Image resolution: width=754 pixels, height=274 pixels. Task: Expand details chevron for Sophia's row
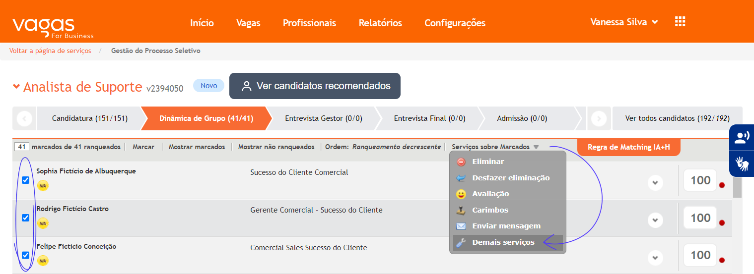coord(655,182)
